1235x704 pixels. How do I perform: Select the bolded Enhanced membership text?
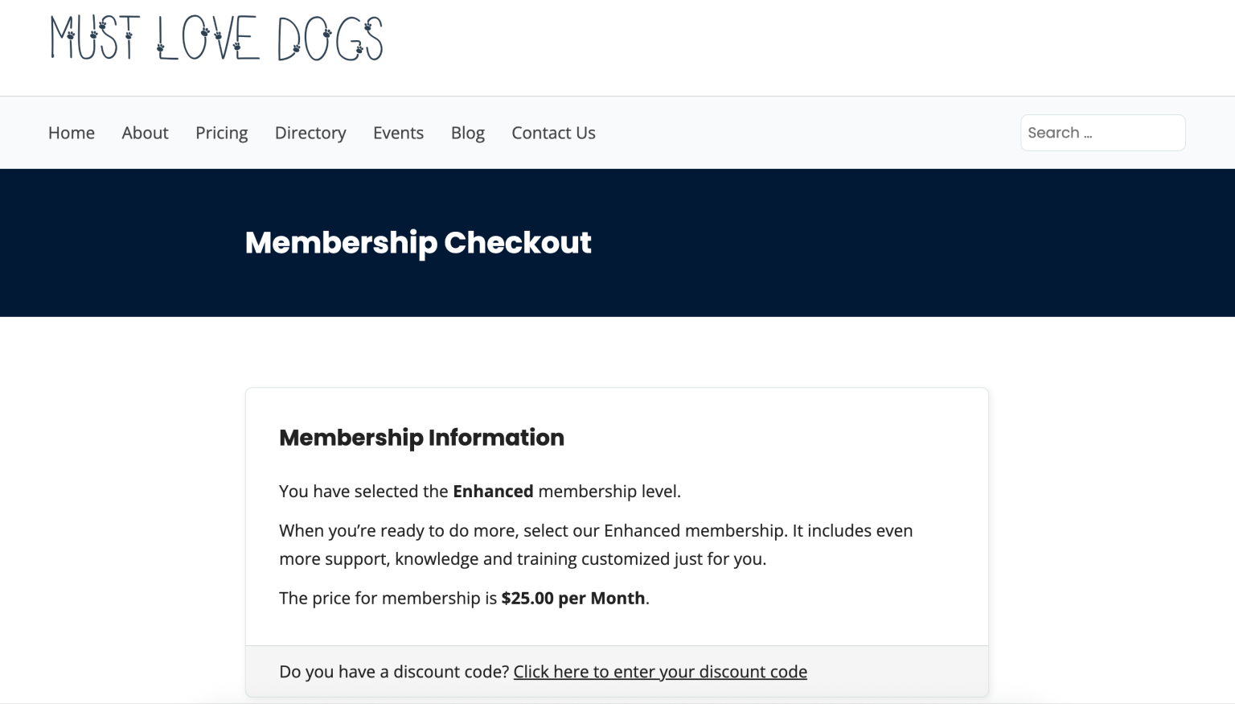point(493,491)
